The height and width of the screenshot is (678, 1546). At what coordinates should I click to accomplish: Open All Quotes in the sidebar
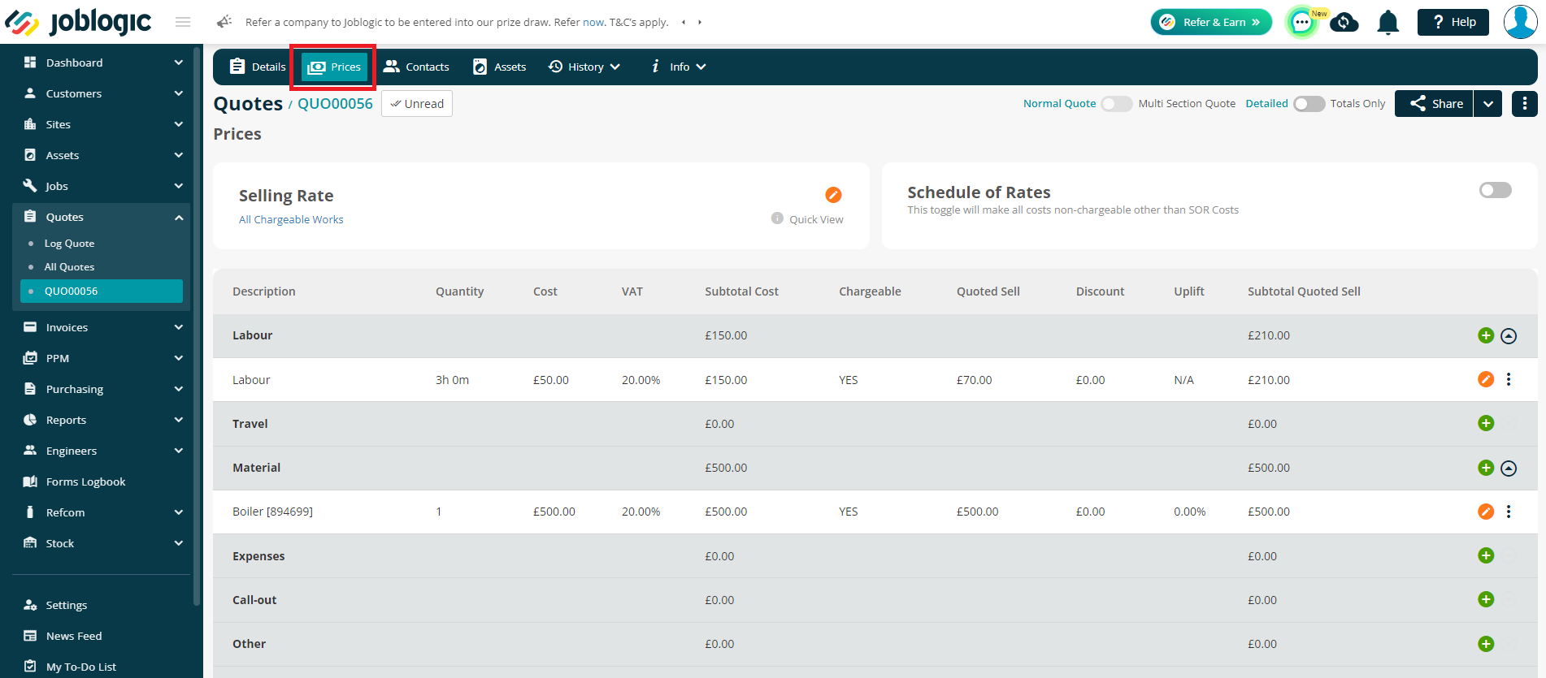coord(69,267)
